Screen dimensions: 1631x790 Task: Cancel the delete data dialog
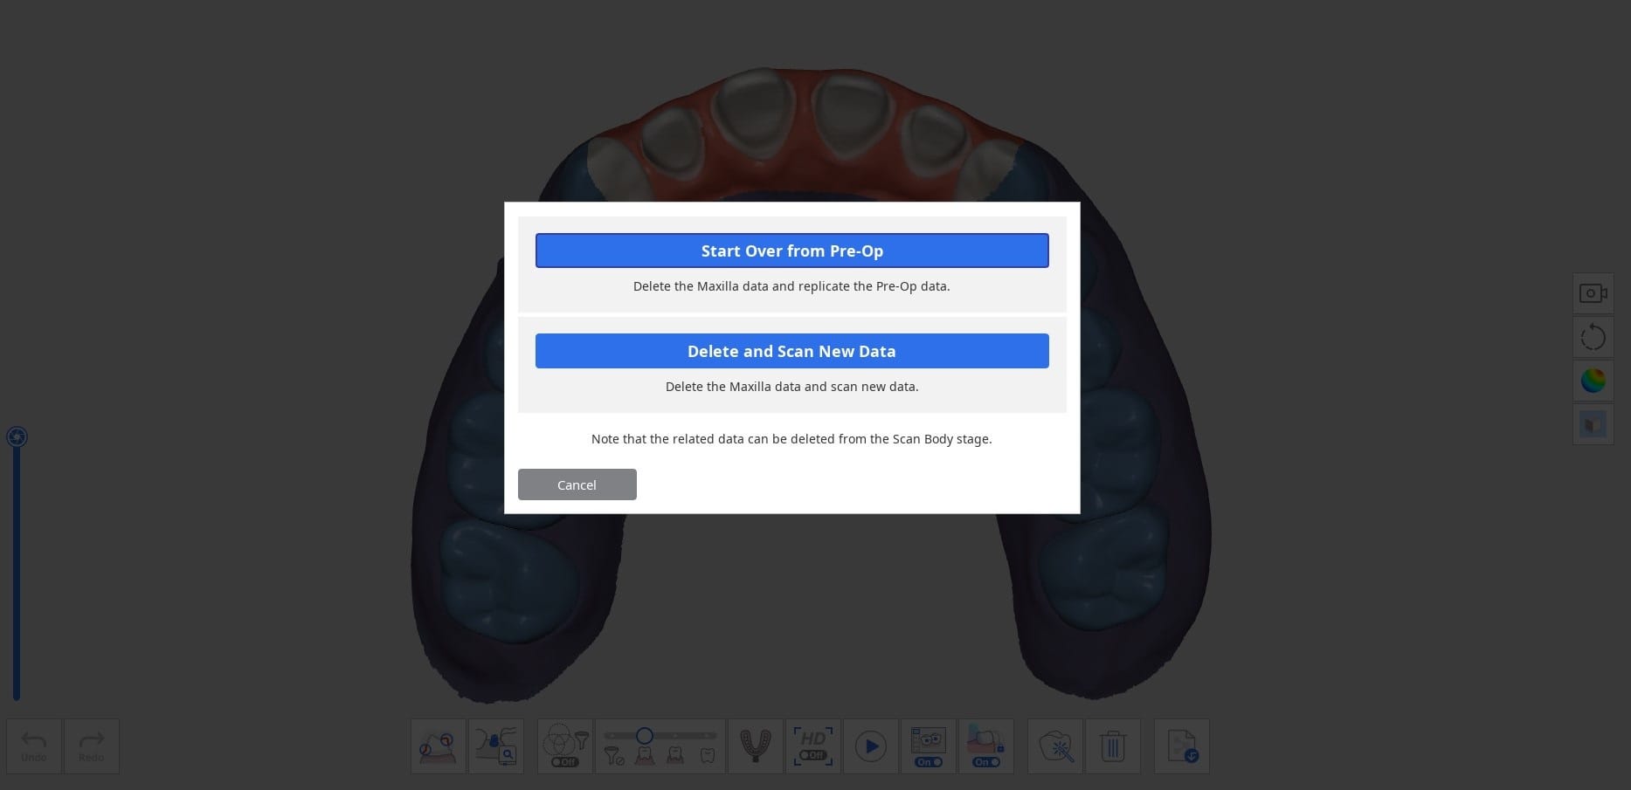point(577,484)
